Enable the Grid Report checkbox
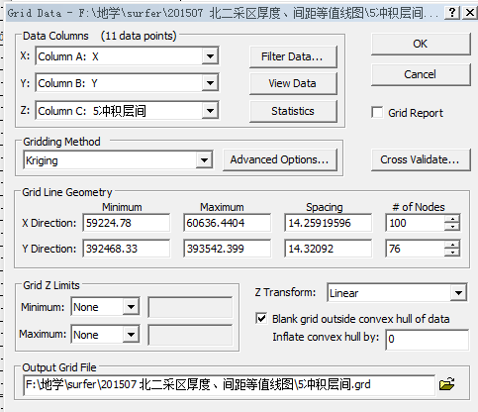478x412 pixels. click(x=377, y=112)
